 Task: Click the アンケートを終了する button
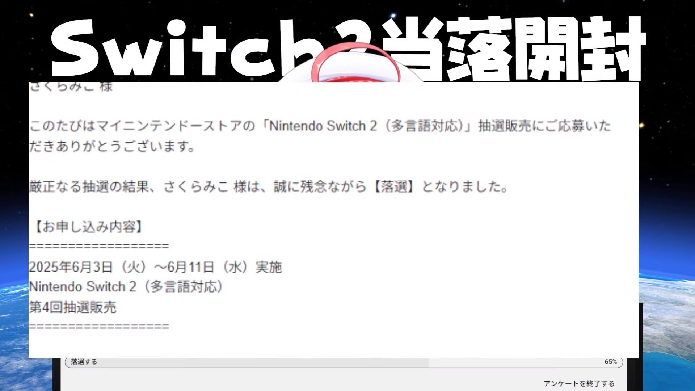coord(579,383)
